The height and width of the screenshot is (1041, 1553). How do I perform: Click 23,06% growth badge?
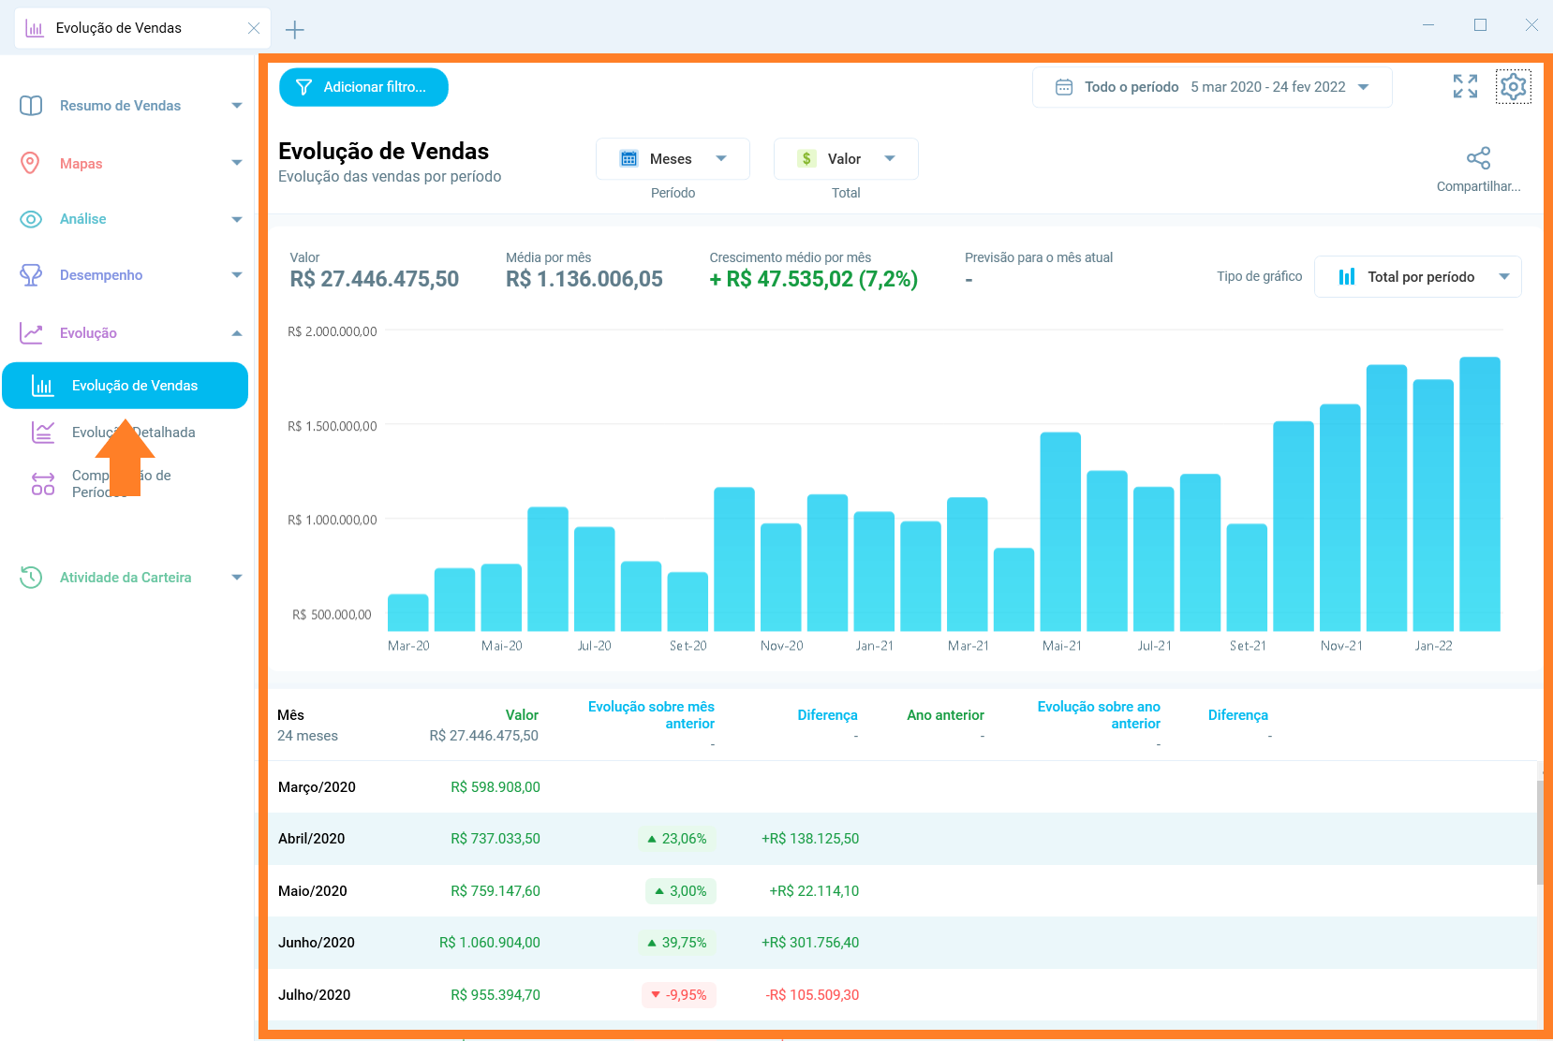pos(677,839)
